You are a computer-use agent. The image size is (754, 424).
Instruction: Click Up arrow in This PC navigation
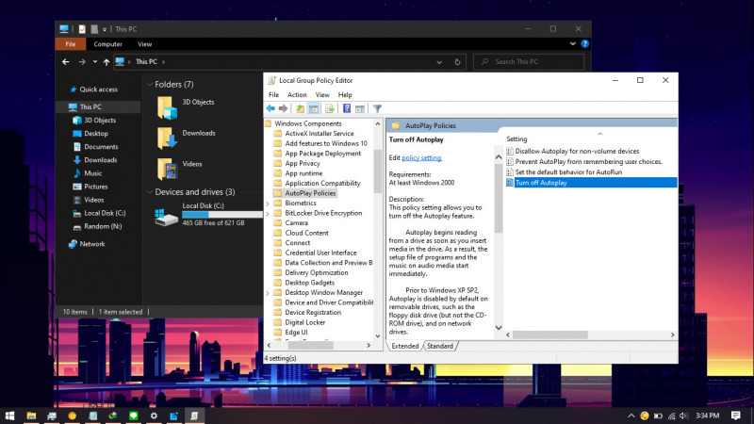point(107,62)
